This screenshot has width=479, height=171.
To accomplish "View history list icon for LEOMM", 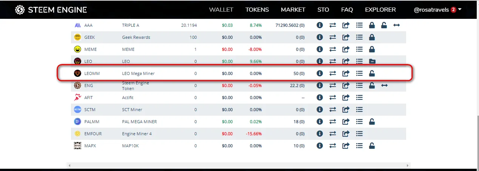I will 359,73.
